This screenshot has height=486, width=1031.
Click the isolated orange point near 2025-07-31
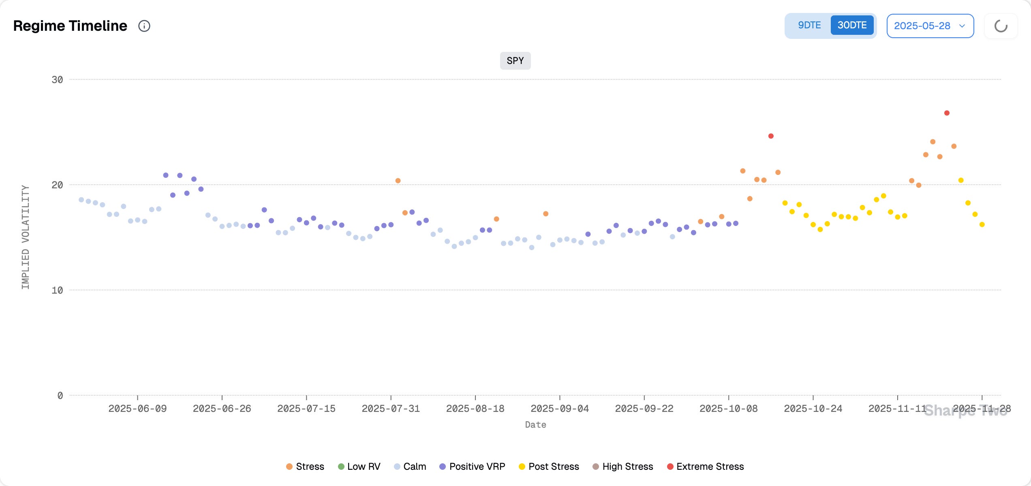tap(398, 181)
